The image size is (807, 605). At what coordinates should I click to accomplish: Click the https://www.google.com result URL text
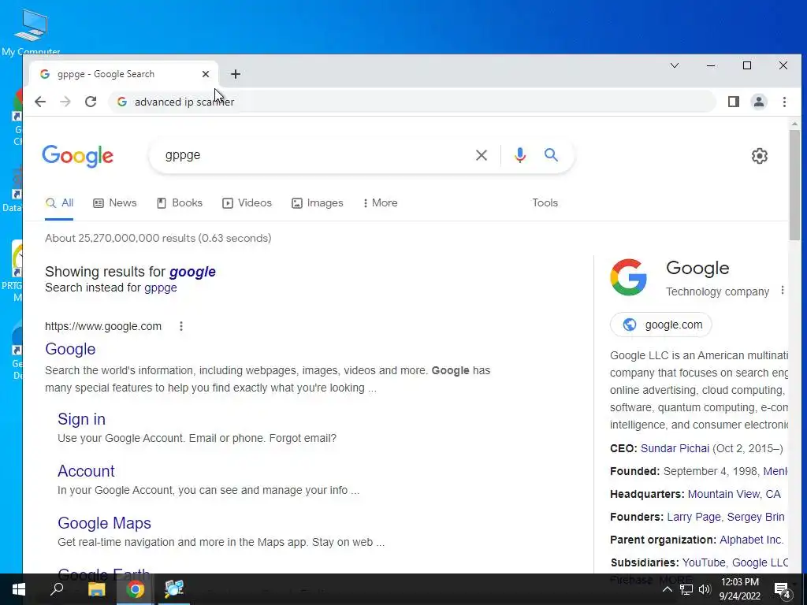click(103, 326)
